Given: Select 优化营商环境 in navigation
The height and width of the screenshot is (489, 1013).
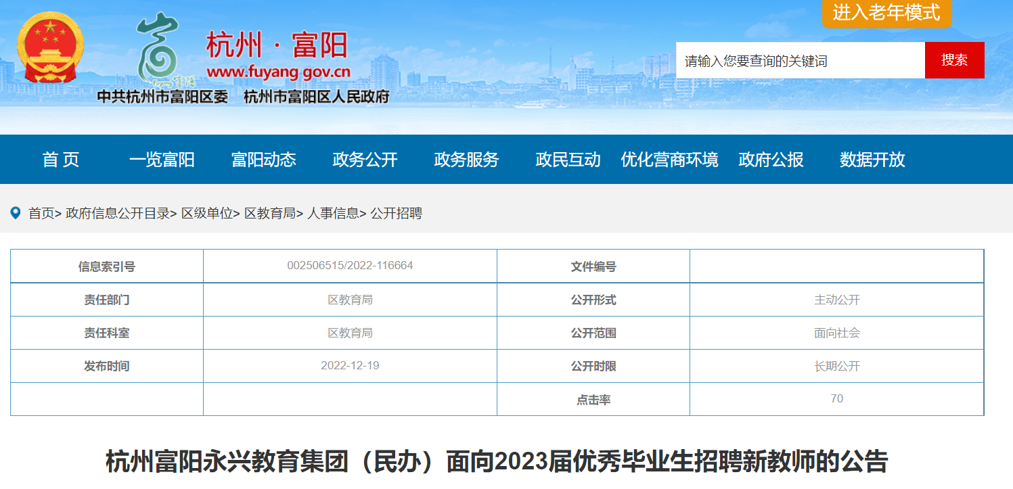Looking at the screenshot, I should pos(669,160).
